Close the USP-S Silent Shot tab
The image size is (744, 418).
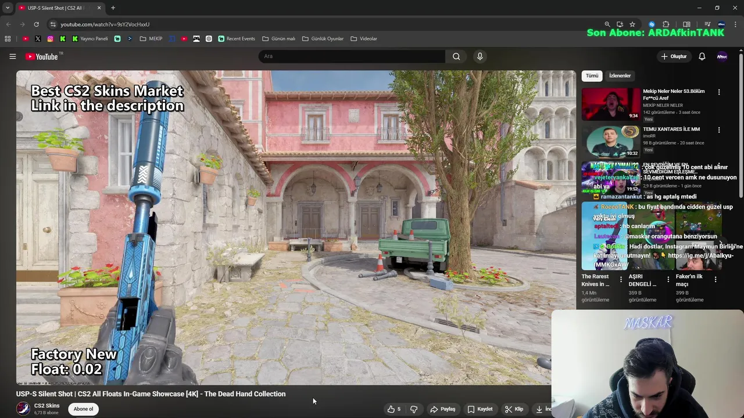coord(99,8)
